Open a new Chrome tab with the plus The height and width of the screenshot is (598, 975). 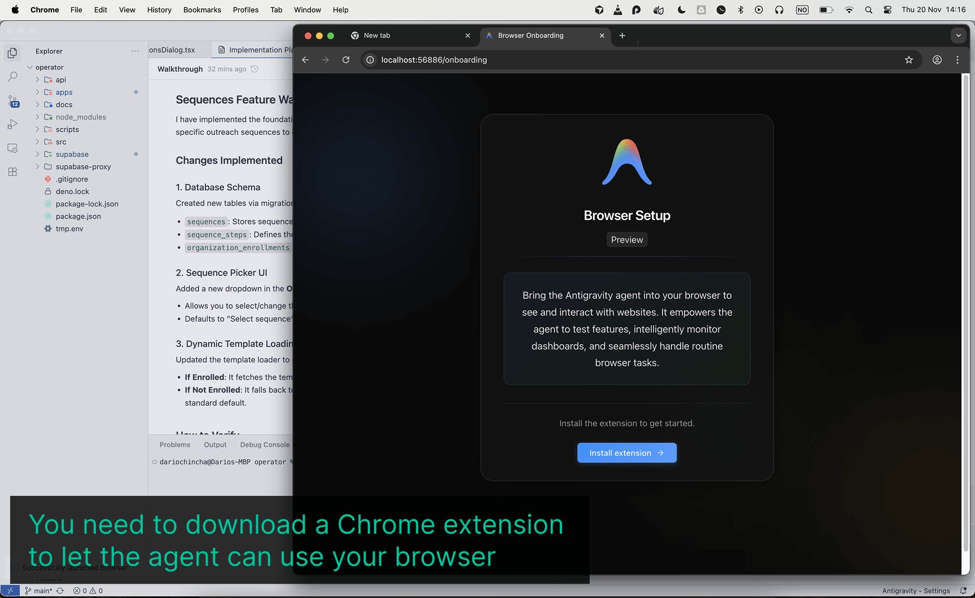(622, 36)
